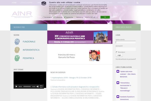Toggle the Preferenze cookie checkbox

(x=54, y=17)
